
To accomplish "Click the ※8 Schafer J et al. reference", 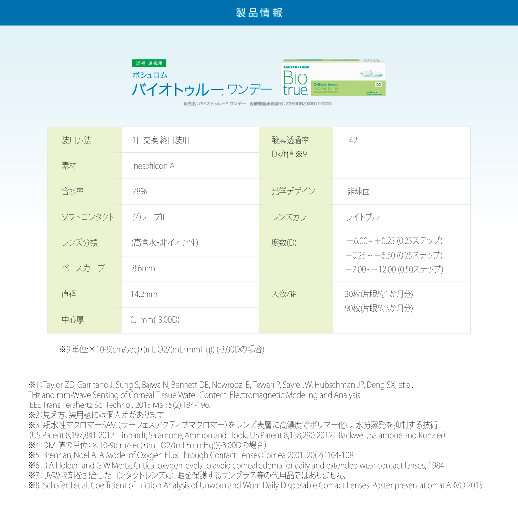I will click(x=256, y=485).
